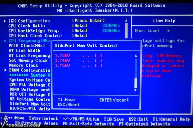Click the popup Move arrows hint
The image size is (193, 128).
pyautogui.click(x=66, y=100)
